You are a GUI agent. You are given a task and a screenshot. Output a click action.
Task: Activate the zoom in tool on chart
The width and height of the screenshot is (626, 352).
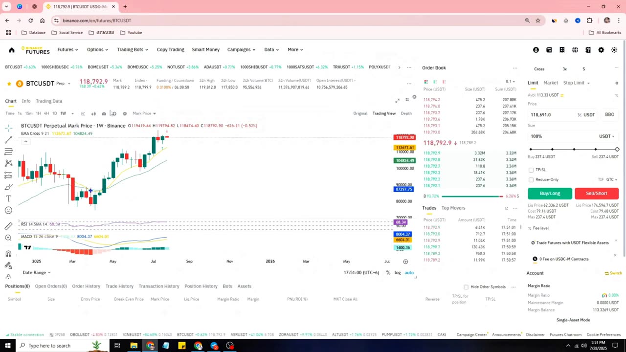[8, 238]
